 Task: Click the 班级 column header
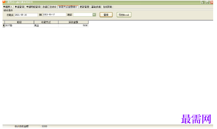[19, 22]
